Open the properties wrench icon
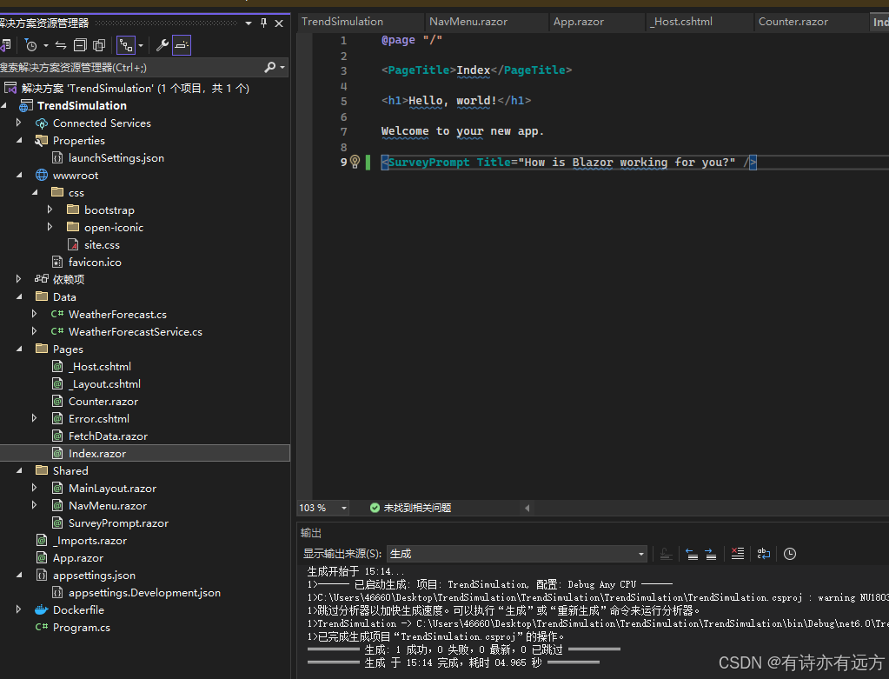The width and height of the screenshot is (889, 679). 163,45
